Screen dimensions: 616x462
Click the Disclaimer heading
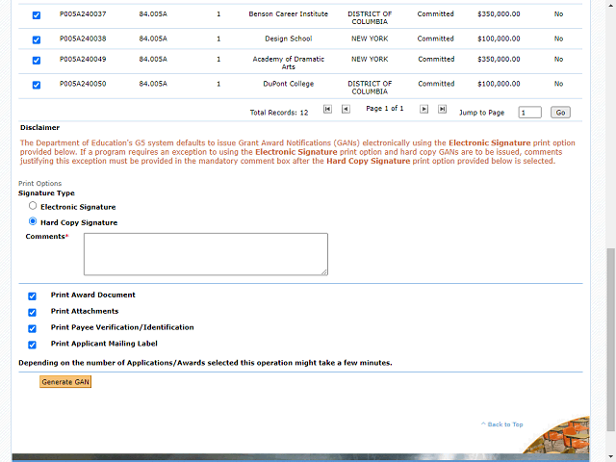coord(39,128)
